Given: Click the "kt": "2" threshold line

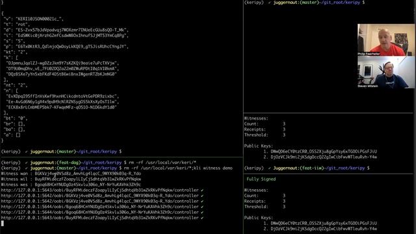Looking at the screenshot, I should click(x=16, y=52).
